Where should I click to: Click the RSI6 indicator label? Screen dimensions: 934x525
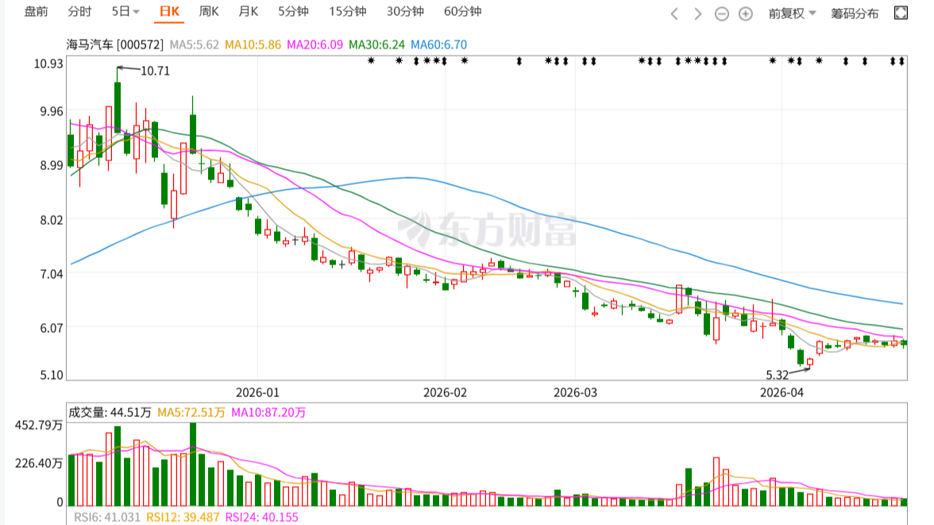point(104,517)
